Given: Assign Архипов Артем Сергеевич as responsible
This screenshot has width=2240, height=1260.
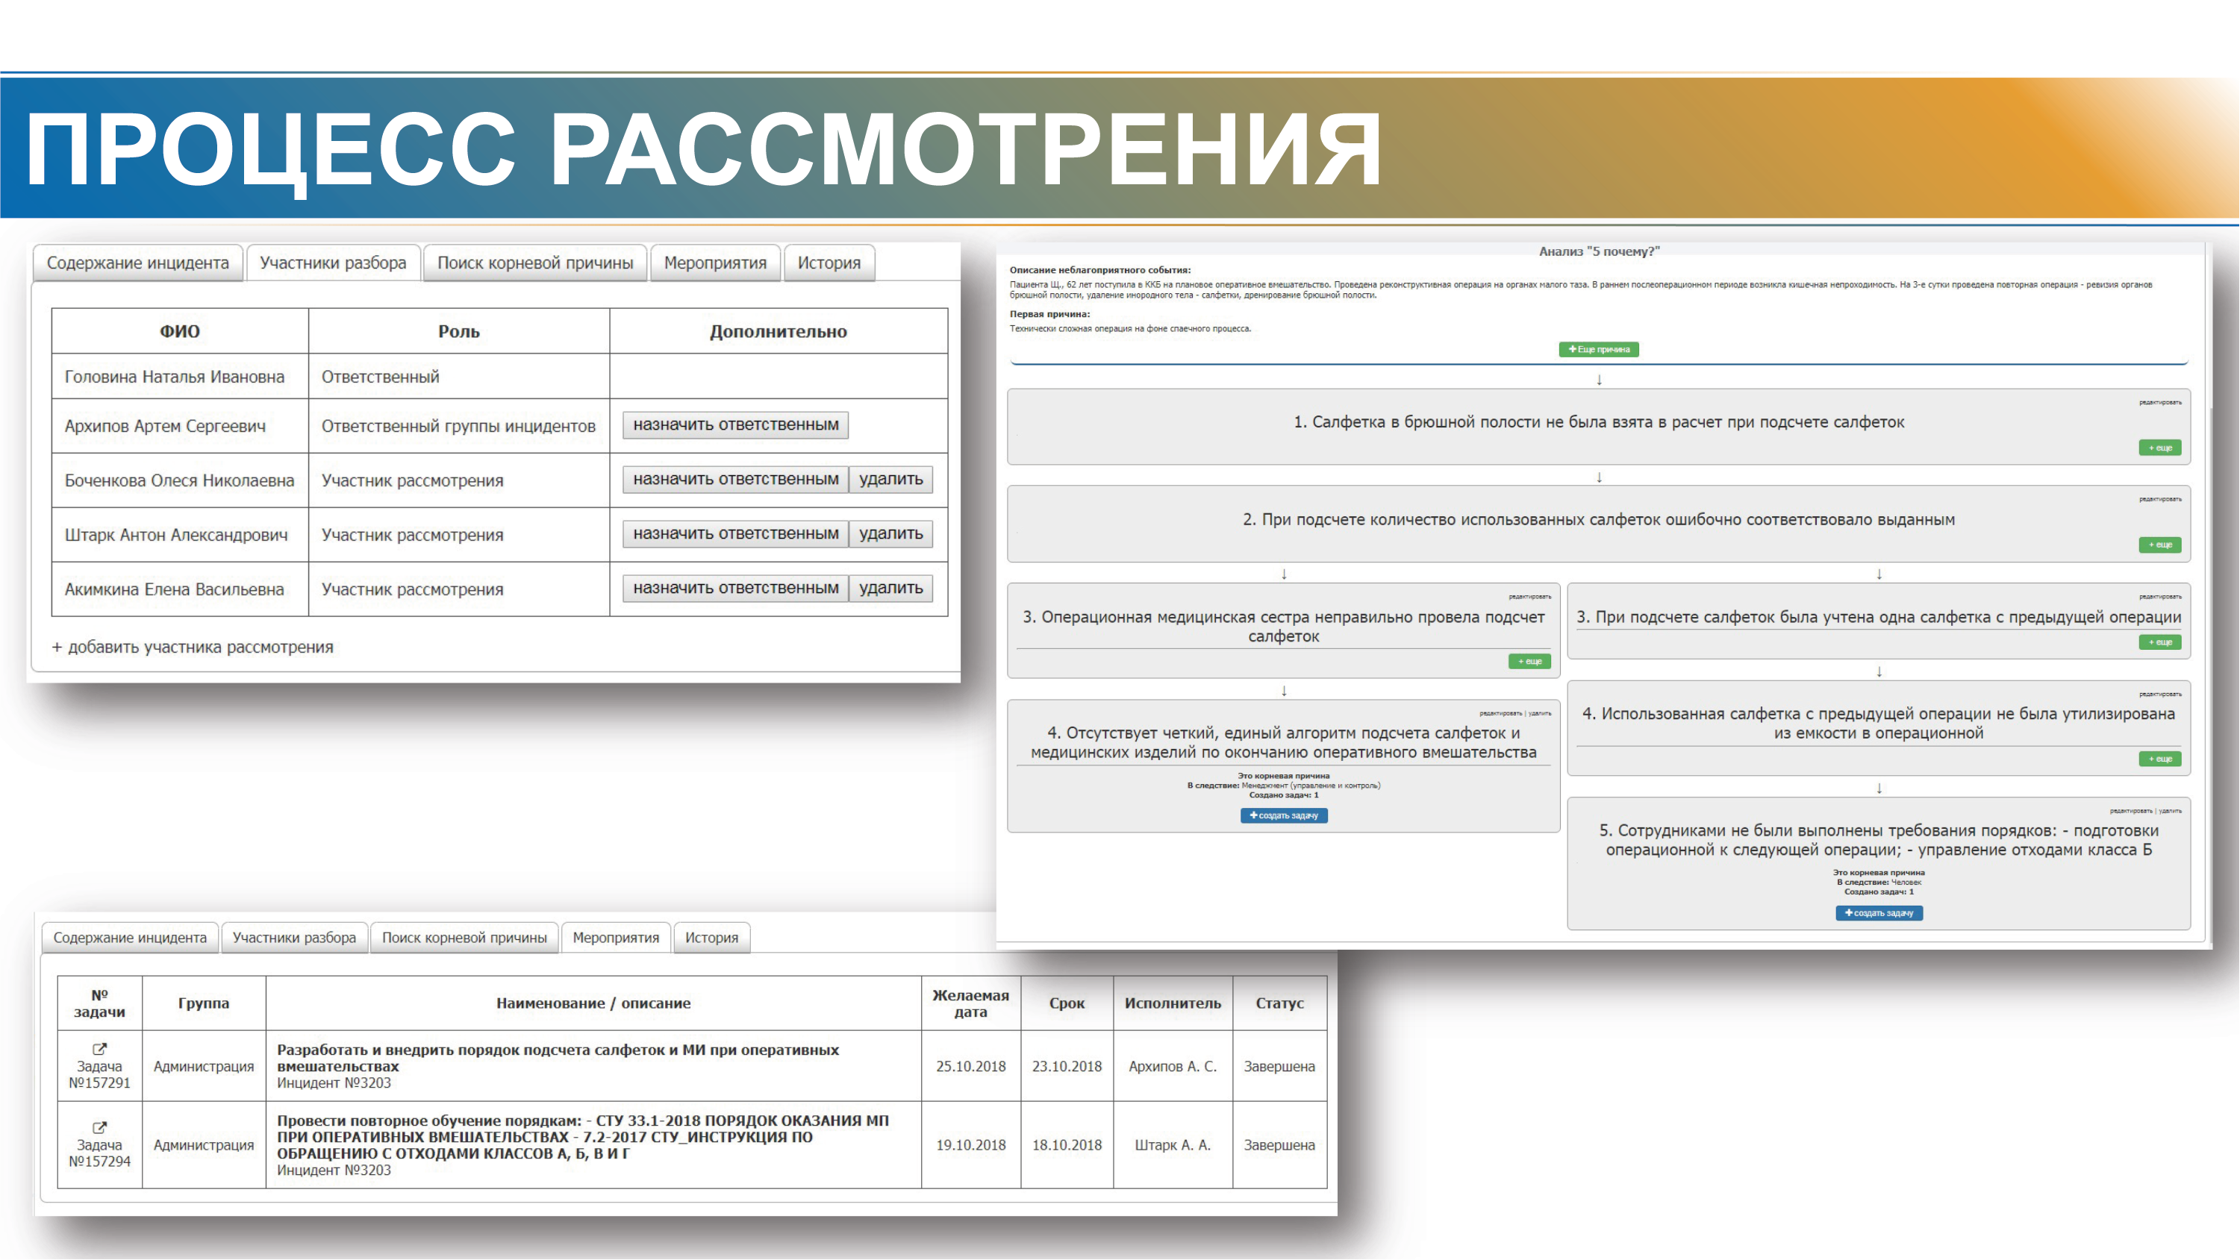Looking at the screenshot, I should [x=736, y=425].
